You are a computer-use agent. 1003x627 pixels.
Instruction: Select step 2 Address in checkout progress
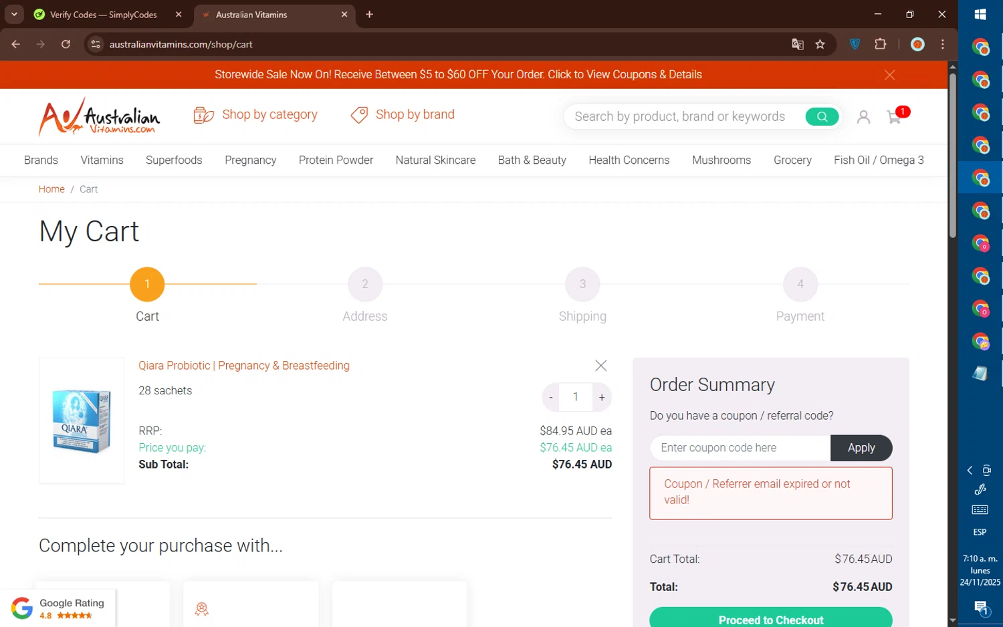(364, 284)
